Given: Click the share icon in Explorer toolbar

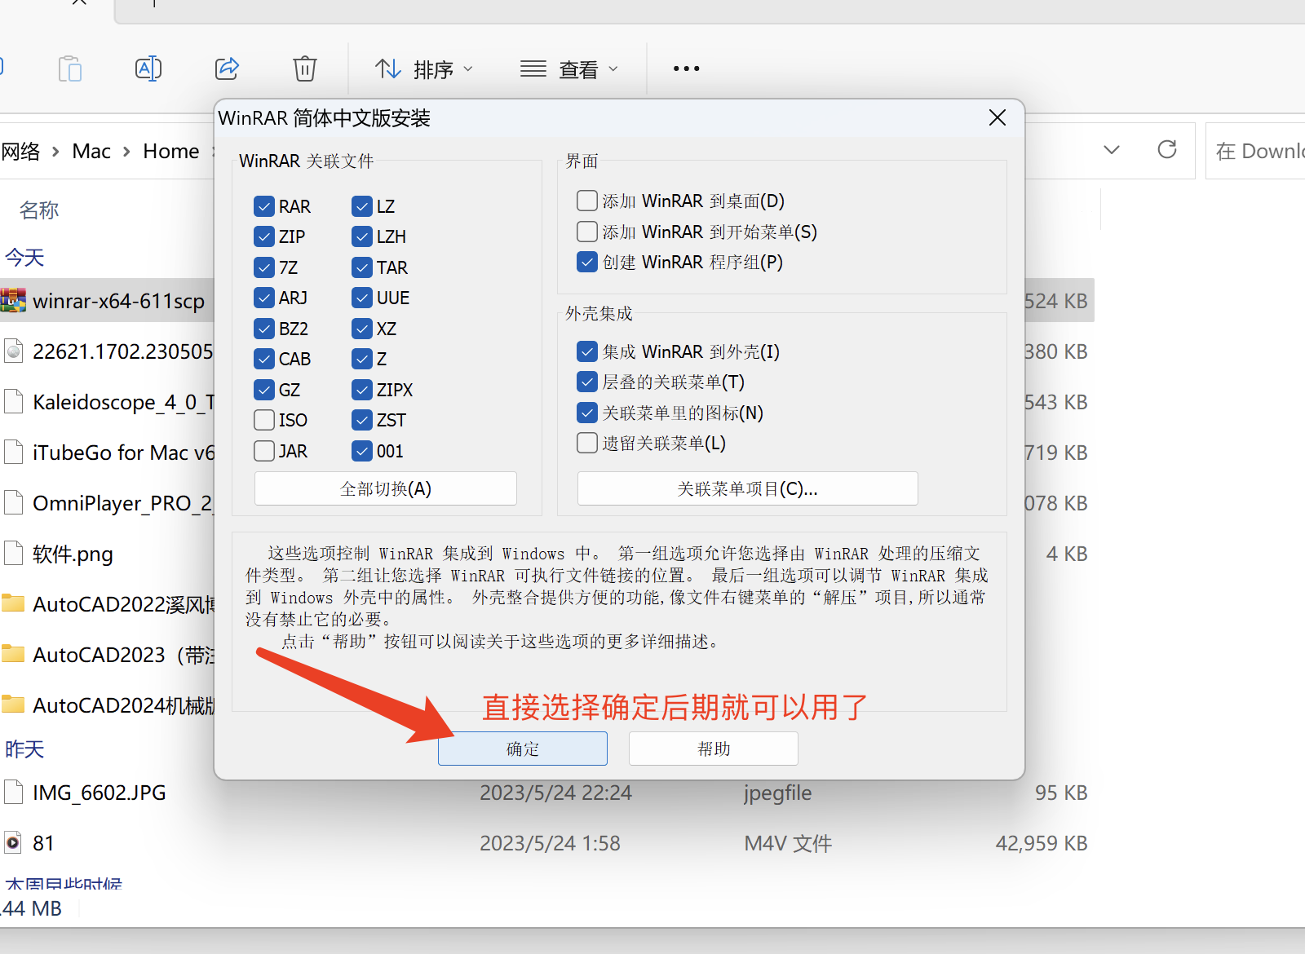Looking at the screenshot, I should point(227,68).
